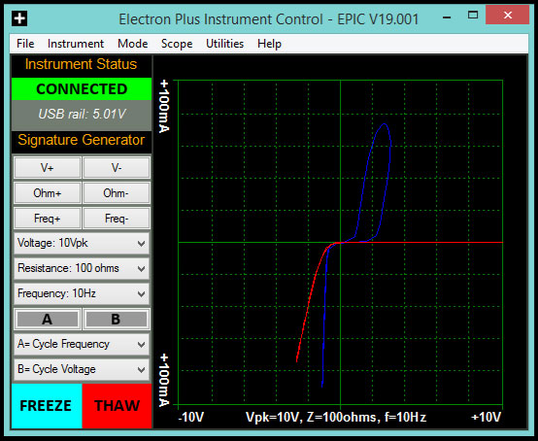Toggle the B function button
Image resolution: width=538 pixels, height=441 pixels.
click(117, 320)
